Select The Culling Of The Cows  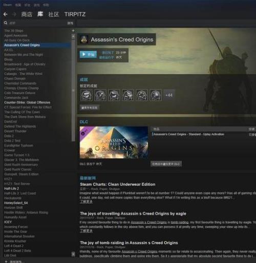[22, 112]
